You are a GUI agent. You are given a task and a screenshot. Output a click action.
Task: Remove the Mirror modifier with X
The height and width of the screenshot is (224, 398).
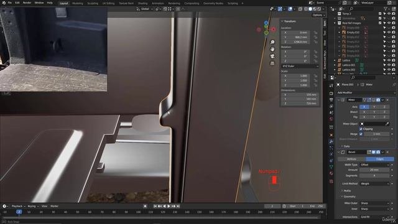pyautogui.click(x=387, y=100)
